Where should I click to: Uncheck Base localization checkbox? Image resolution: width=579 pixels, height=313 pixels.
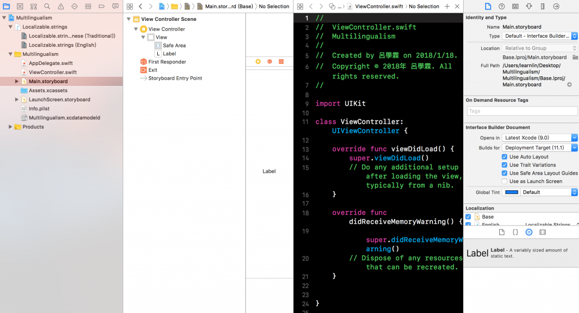468,216
